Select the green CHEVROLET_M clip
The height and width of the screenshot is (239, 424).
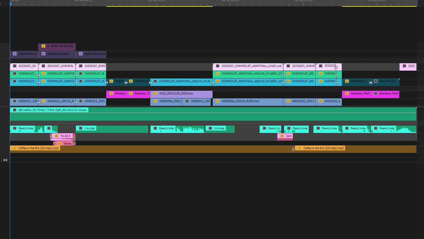91,75
